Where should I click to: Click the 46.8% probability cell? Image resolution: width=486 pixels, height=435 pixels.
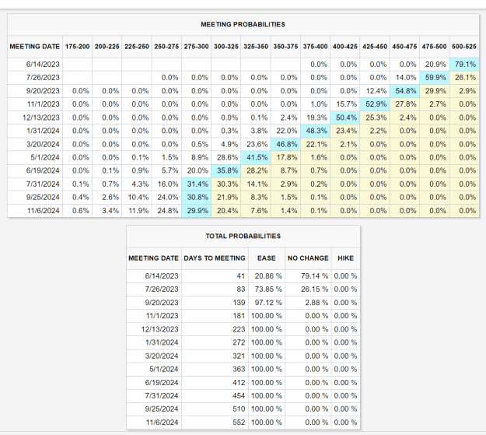pos(286,144)
